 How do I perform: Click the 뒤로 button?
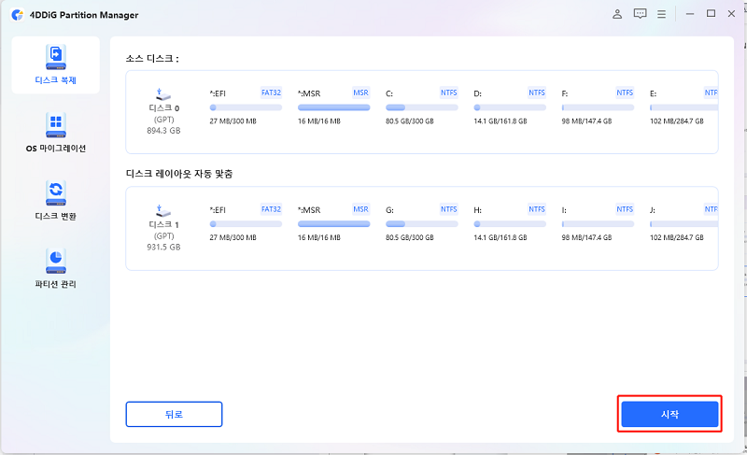pos(174,414)
